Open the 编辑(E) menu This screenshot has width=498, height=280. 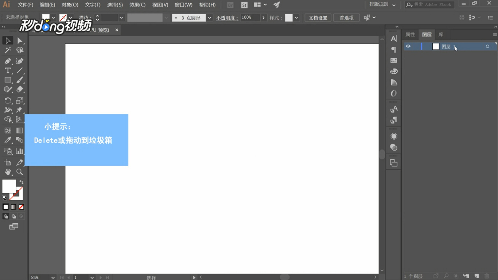tap(47, 5)
